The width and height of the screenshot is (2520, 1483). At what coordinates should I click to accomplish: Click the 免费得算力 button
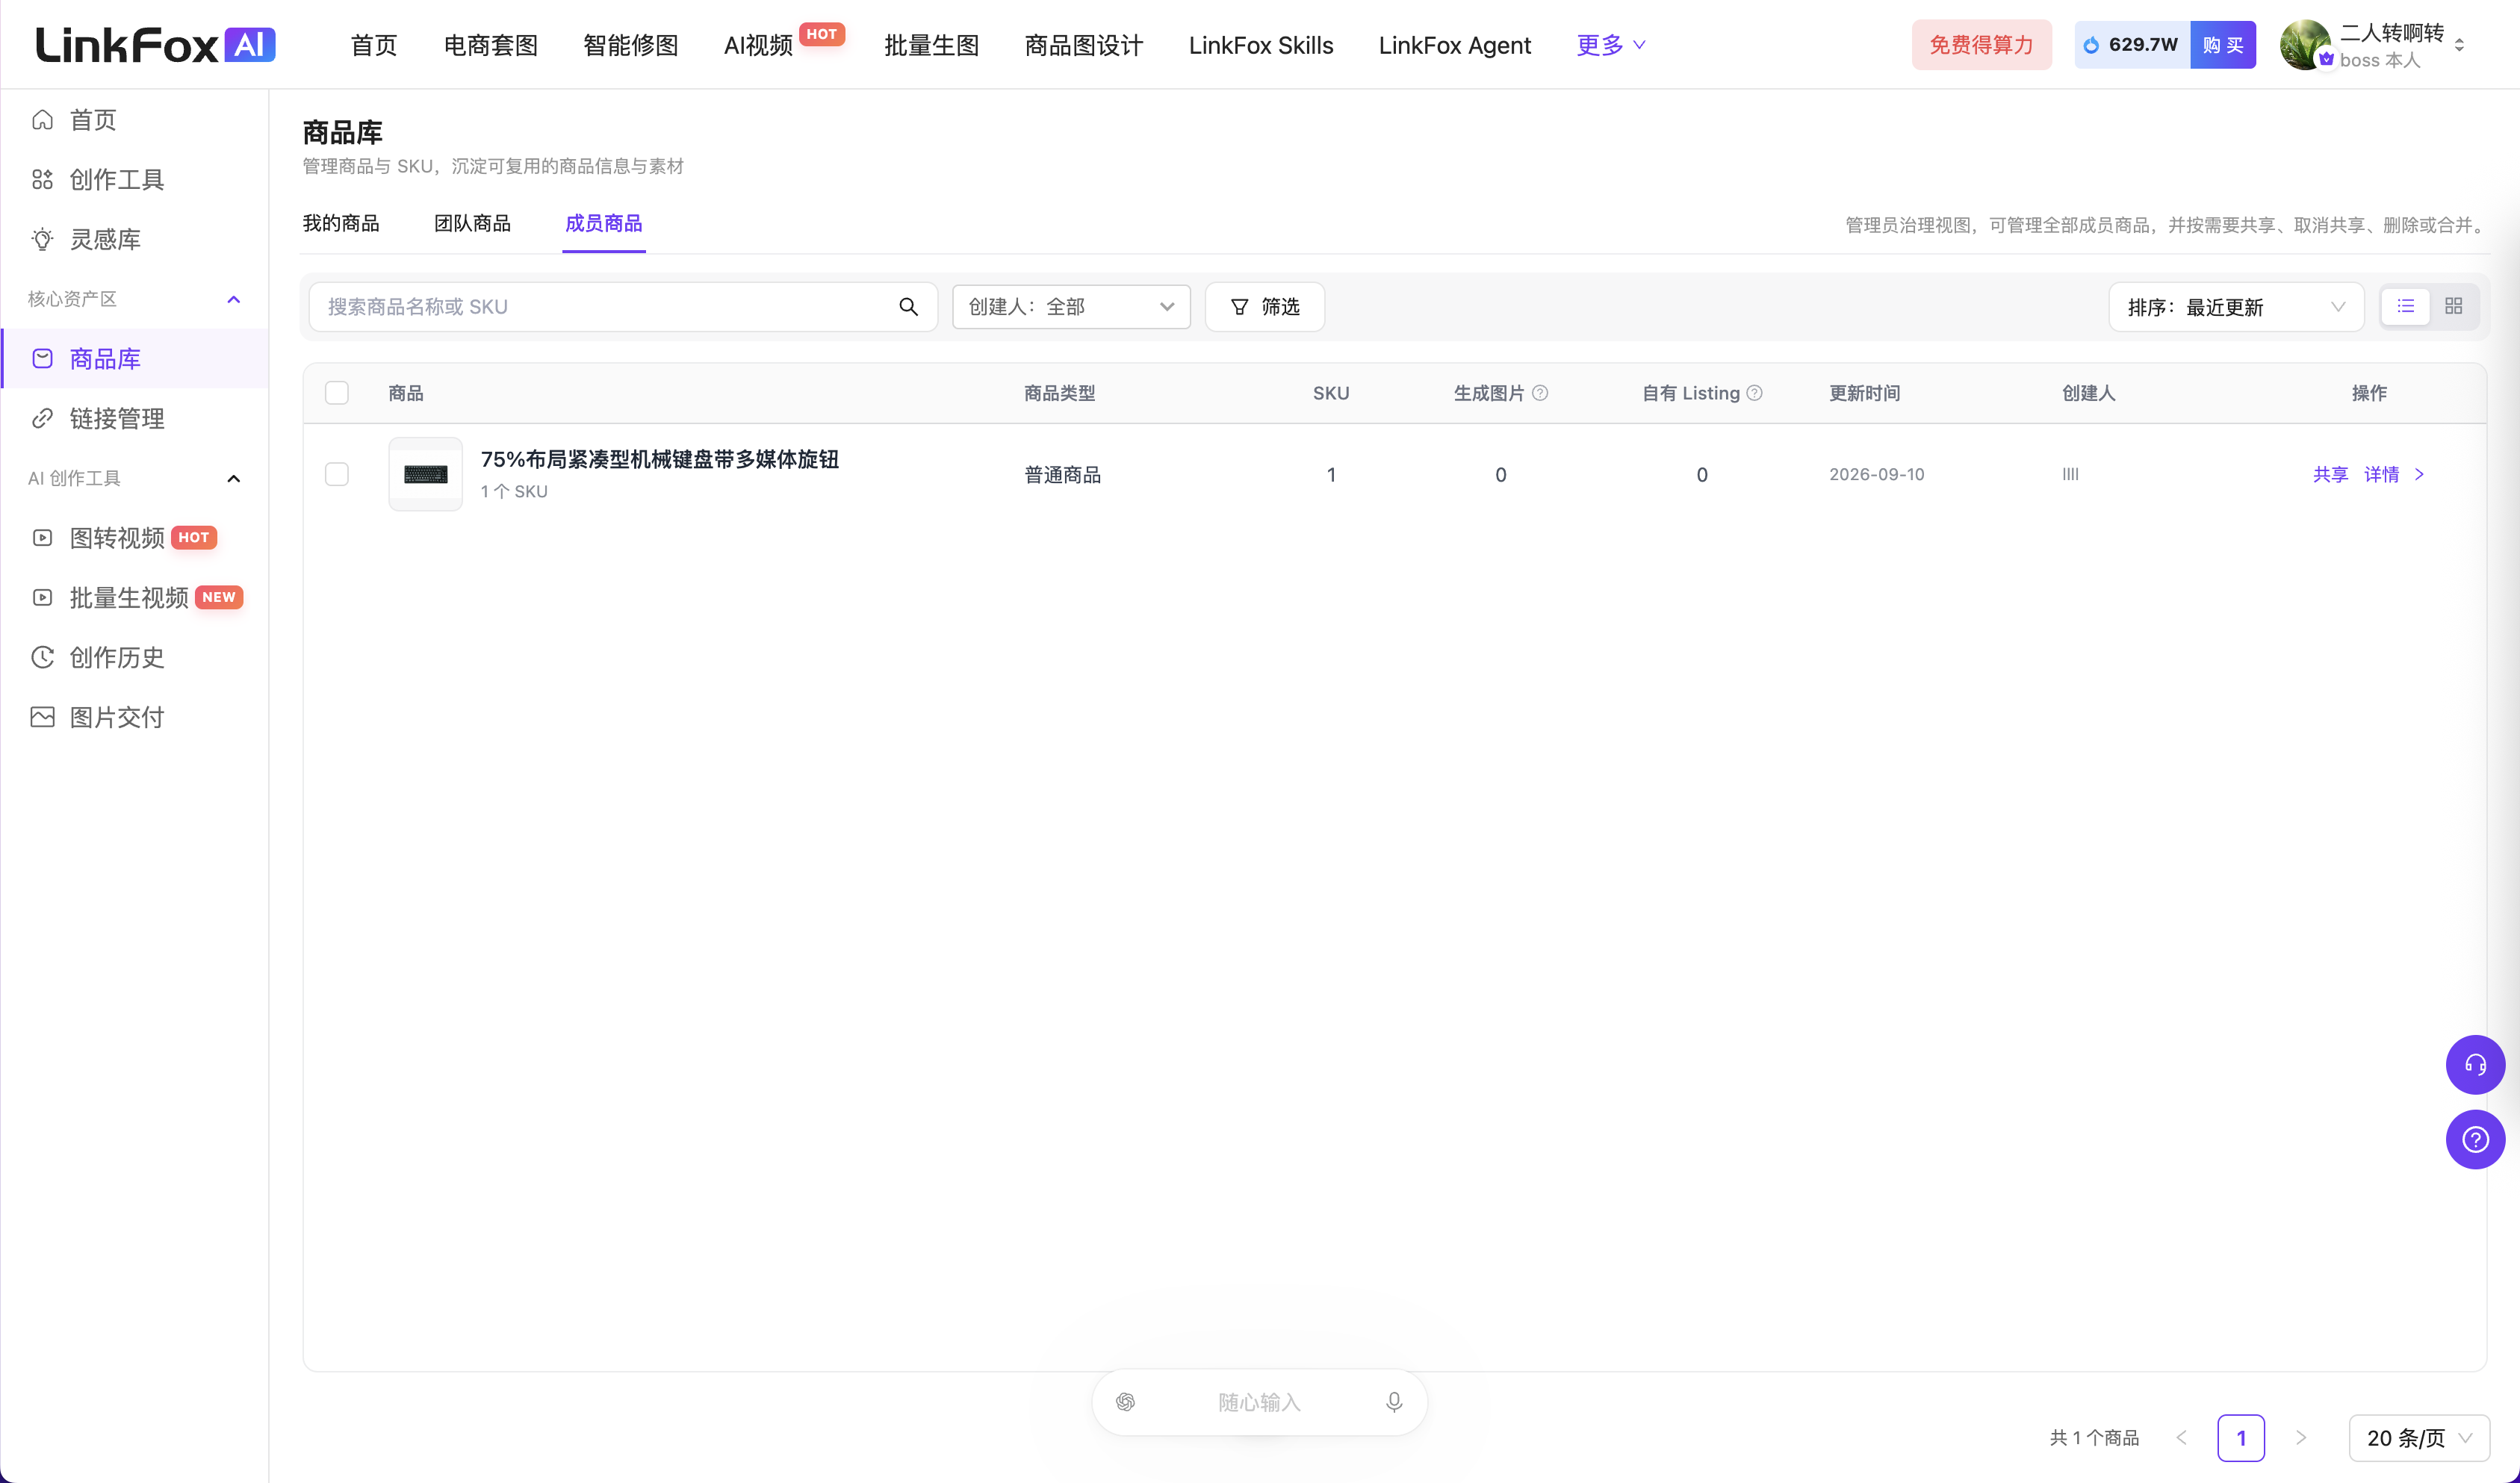1981,45
